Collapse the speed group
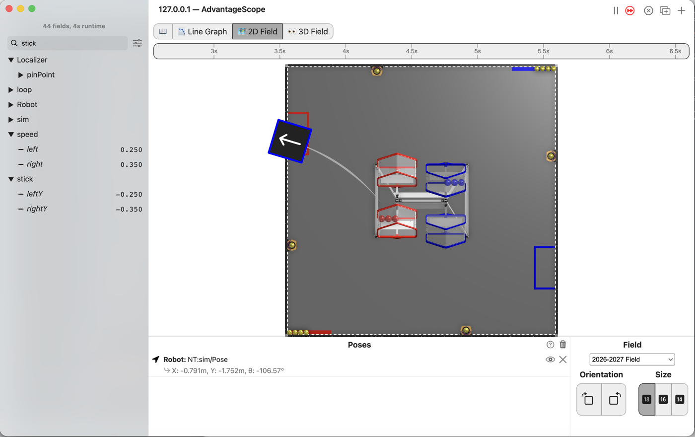695x437 pixels. click(11, 135)
